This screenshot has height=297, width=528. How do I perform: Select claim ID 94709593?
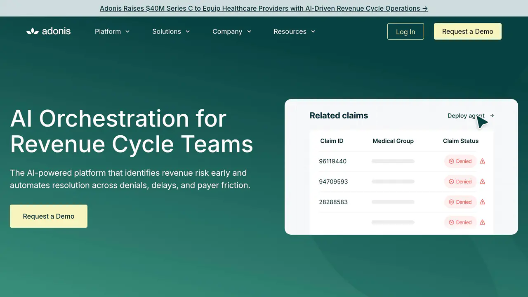(x=333, y=181)
